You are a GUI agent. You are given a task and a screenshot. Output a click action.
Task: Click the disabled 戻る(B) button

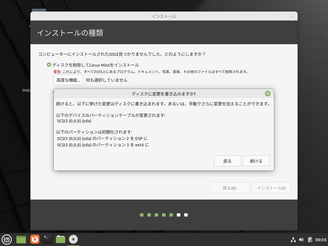[229, 188]
